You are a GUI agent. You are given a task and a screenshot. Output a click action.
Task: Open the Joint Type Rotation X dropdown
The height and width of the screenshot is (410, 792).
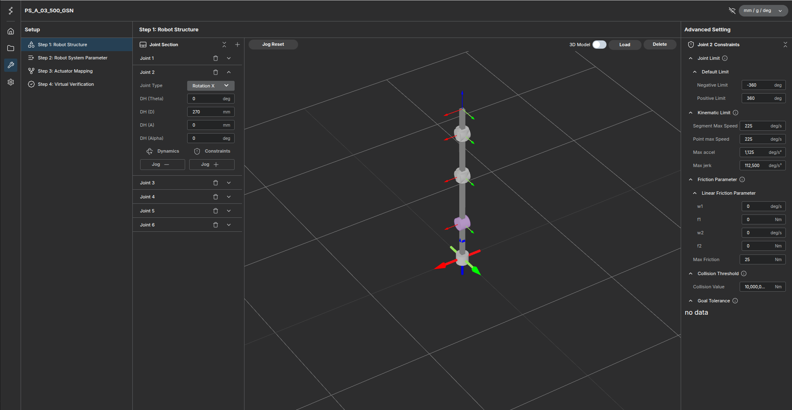(211, 86)
